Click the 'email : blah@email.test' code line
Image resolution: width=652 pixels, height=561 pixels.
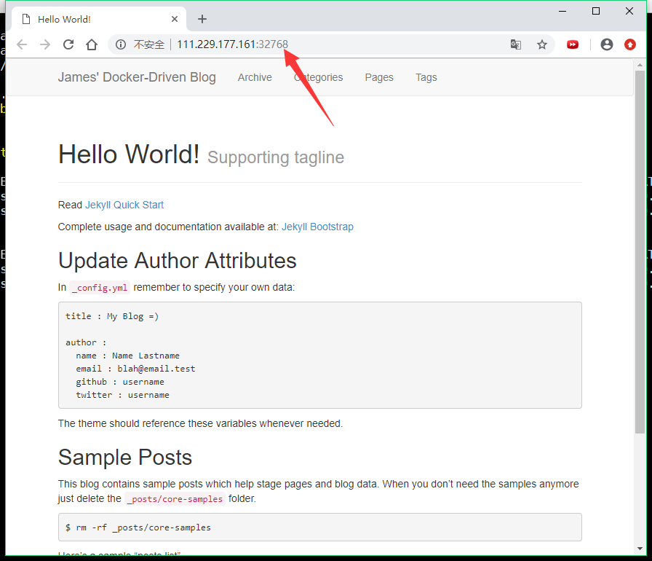(x=135, y=369)
